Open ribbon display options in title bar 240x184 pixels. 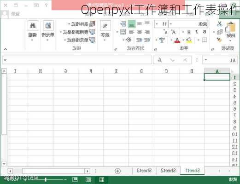coord(36,6)
